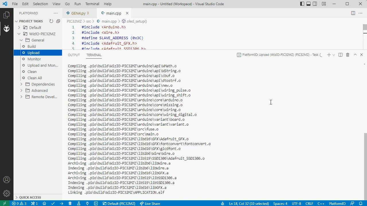Click PlatformIO Home icon in status bar
Viewport: 367px width, 206px height.
pyautogui.click(x=44, y=203)
